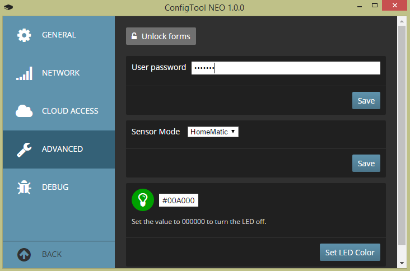This screenshot has height=271, width=410.
Task: Minimize the ConfigTool window
Action: pyautogui.click(x=358, y=7)
